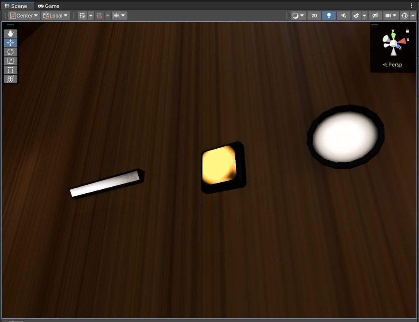Toggle scene effects (skybox, fog)

(356, 16)
